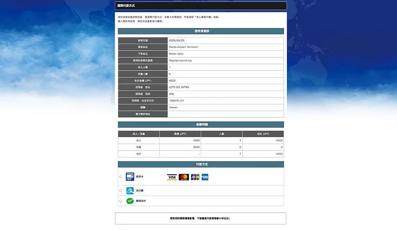Click the 金額明細 section header

click(x=200, y=125)
